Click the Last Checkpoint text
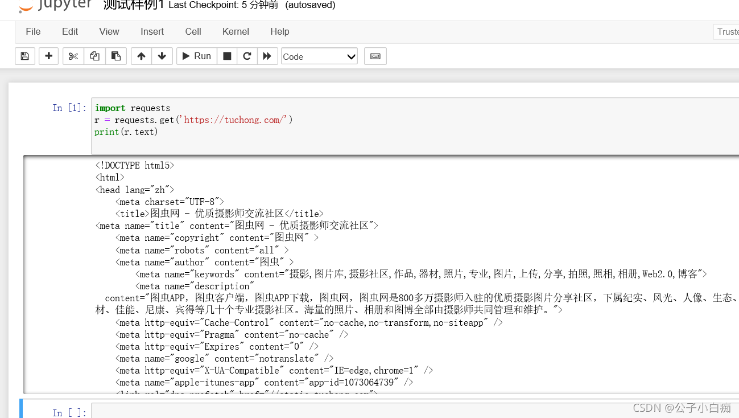 (224, 5)
